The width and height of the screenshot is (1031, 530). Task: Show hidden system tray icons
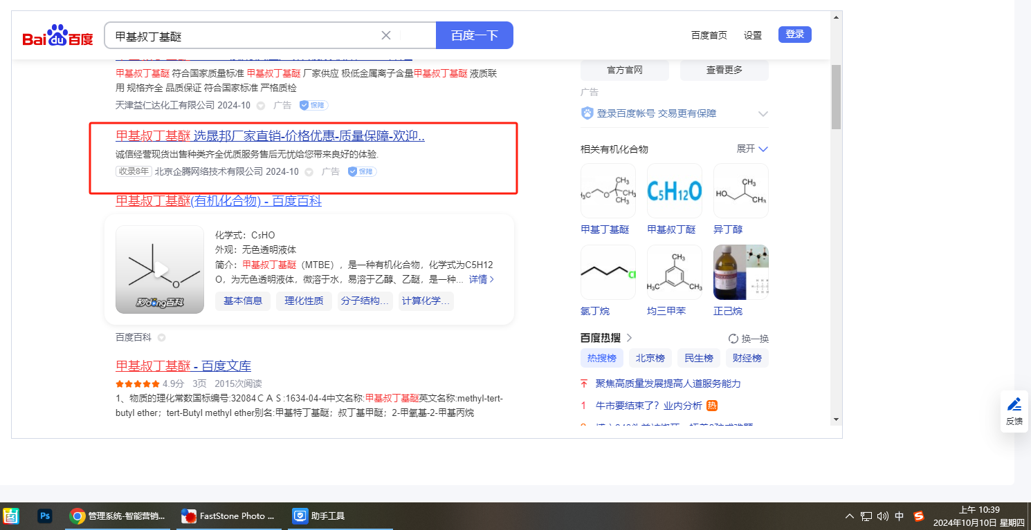tap(850, 516)
